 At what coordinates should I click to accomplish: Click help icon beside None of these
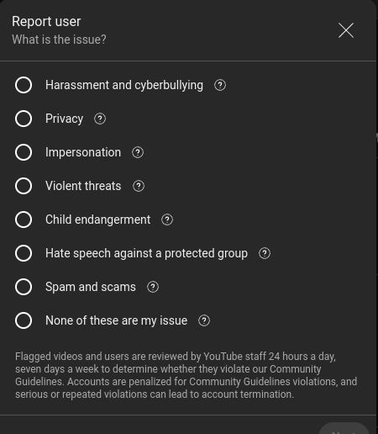(204, 320)
